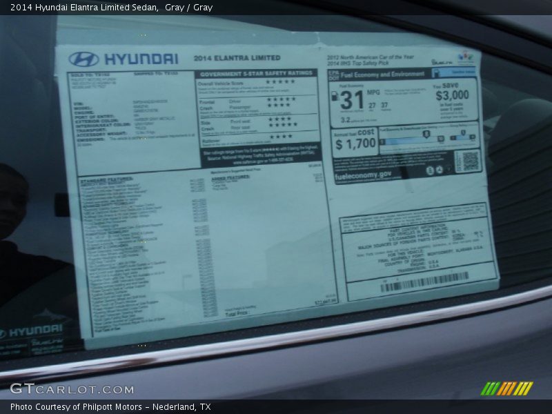Click the Parts Content Information box
The height and width of the screenshot is (414, 552).
[420, 248]
